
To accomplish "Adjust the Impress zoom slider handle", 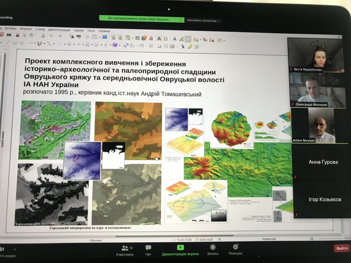I will pos(328,239).
